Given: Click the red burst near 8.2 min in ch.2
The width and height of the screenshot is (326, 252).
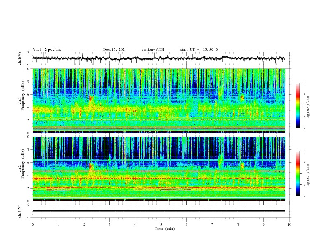Looking at the screenshot, I should (x=242, y=166).
